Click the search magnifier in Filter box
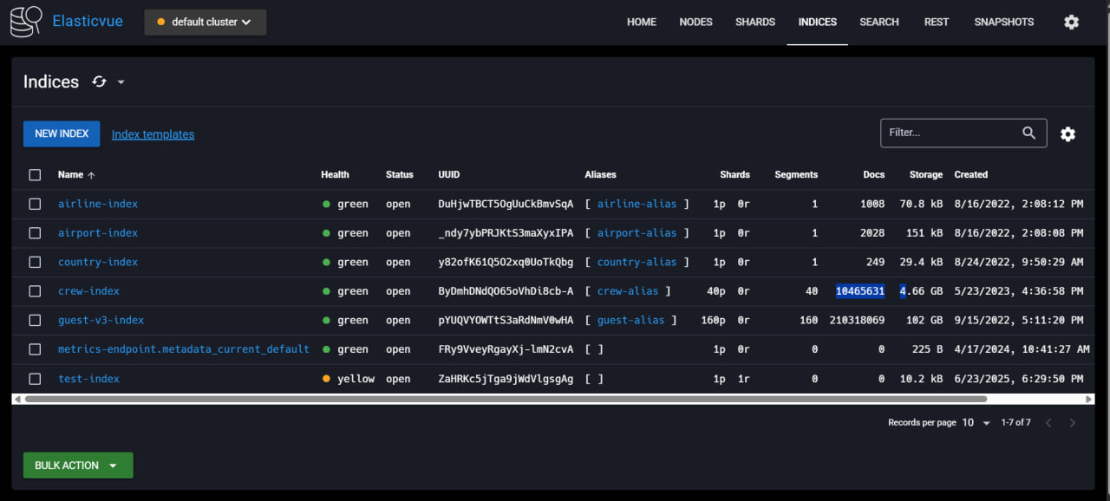The width and height of the screenshot is (1110, 501). [x=1028, y=133]
